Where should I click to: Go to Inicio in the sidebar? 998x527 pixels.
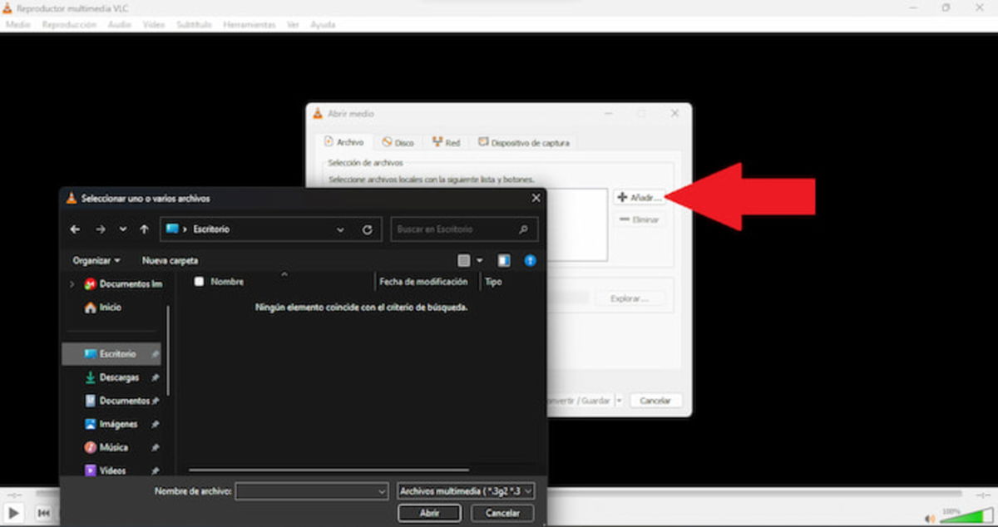[103, 308]
